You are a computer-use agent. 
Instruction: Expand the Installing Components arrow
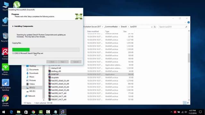click(13, 26)
